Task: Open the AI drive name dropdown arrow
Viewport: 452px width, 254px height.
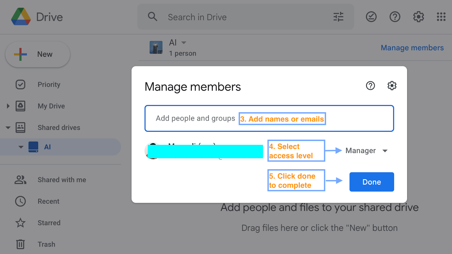Action: click(x=184, y=43)
